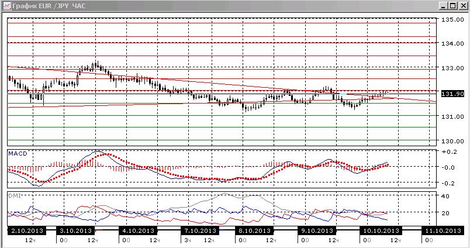Image resolution: width=470 pixels, height=248 pixels.
Task: Click the 130.00 price axis label
Action: click(452, 141)
